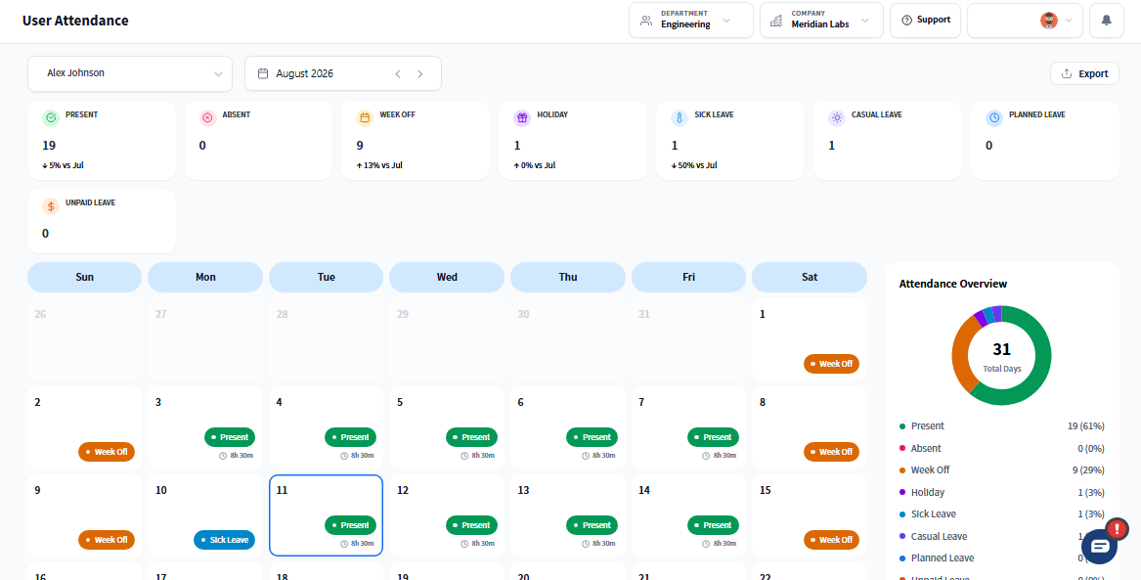Screen dimensions: 1141x580
Task: Click the blue Sick Leave legend dot
Action: pos(902,514)
